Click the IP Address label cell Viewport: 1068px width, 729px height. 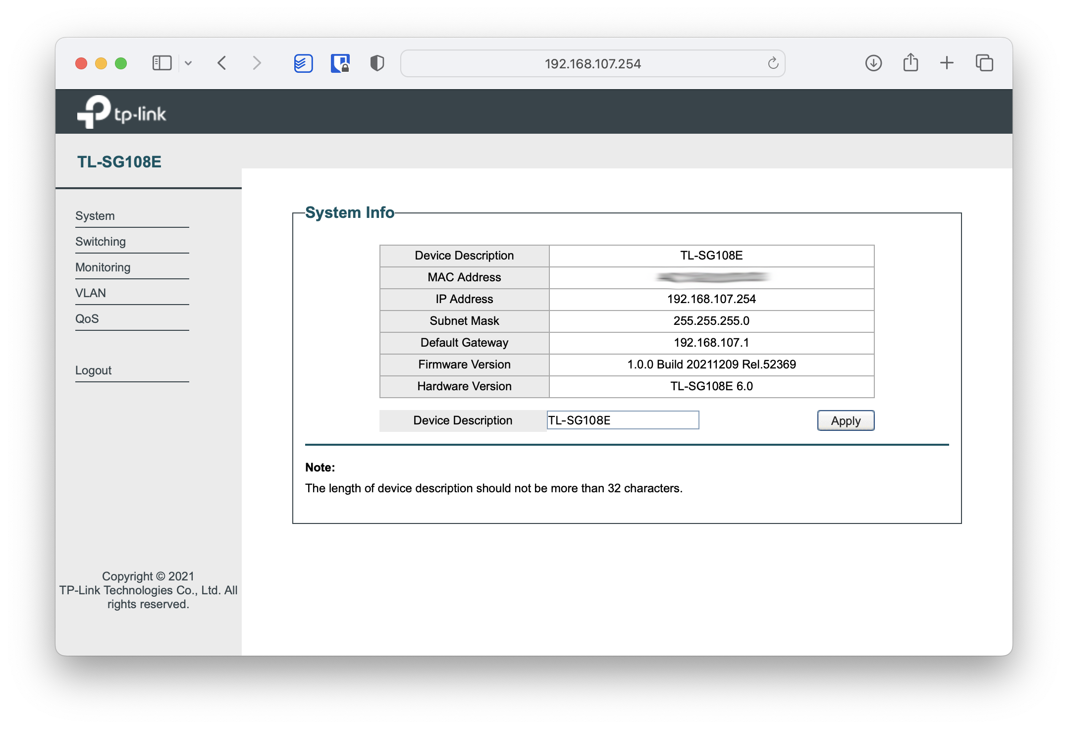[464, 299]
